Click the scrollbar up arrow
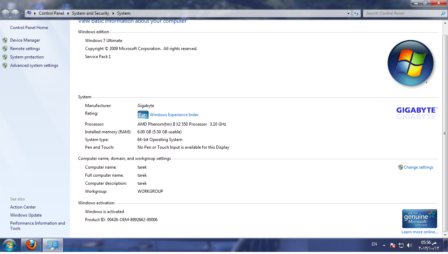 pos(445,23)
